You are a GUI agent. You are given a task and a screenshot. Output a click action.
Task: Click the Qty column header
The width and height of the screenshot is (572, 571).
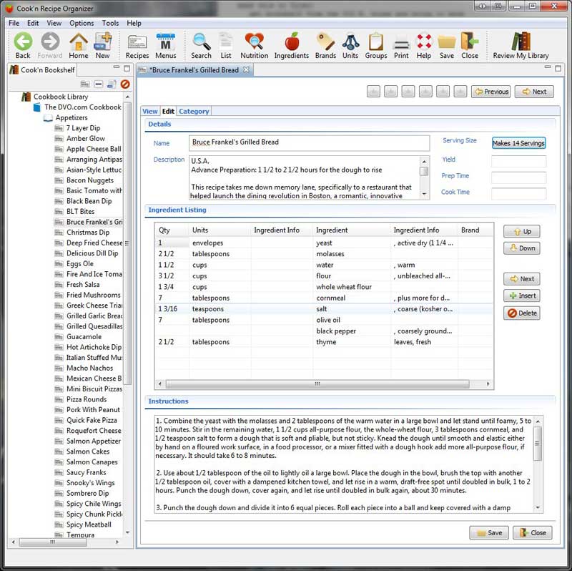[172, 230]
